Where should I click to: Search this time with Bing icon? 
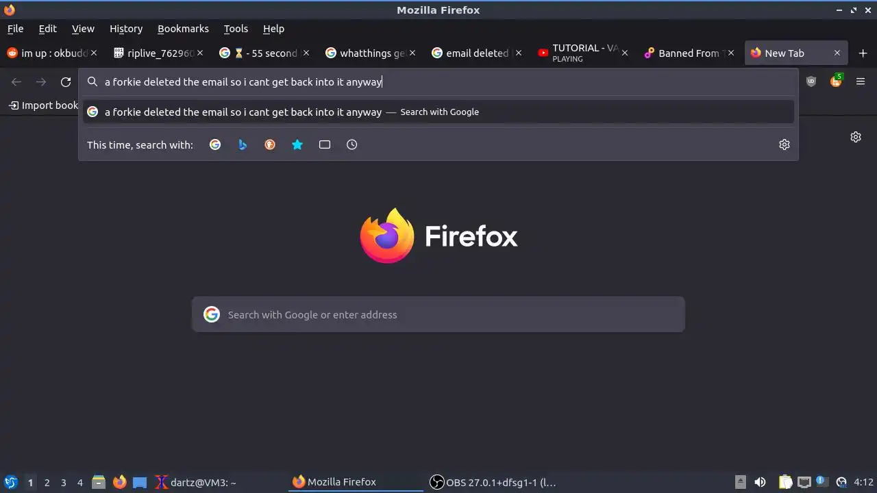(243, 144)
